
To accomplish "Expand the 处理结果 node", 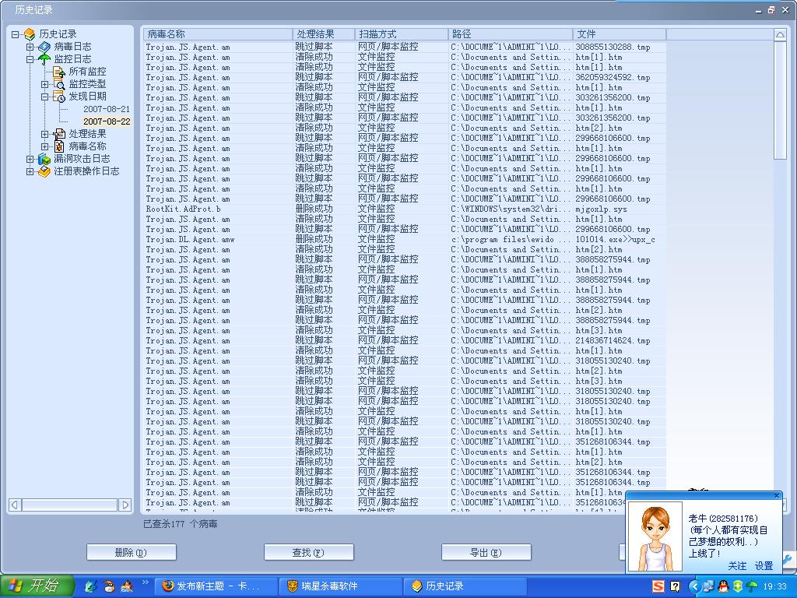I will pyautogui.click(x=44, y=134).
